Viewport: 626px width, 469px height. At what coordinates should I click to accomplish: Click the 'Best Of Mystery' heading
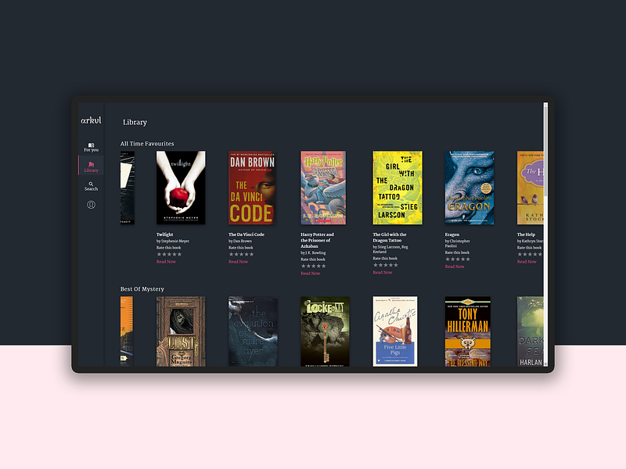(142, 288)
